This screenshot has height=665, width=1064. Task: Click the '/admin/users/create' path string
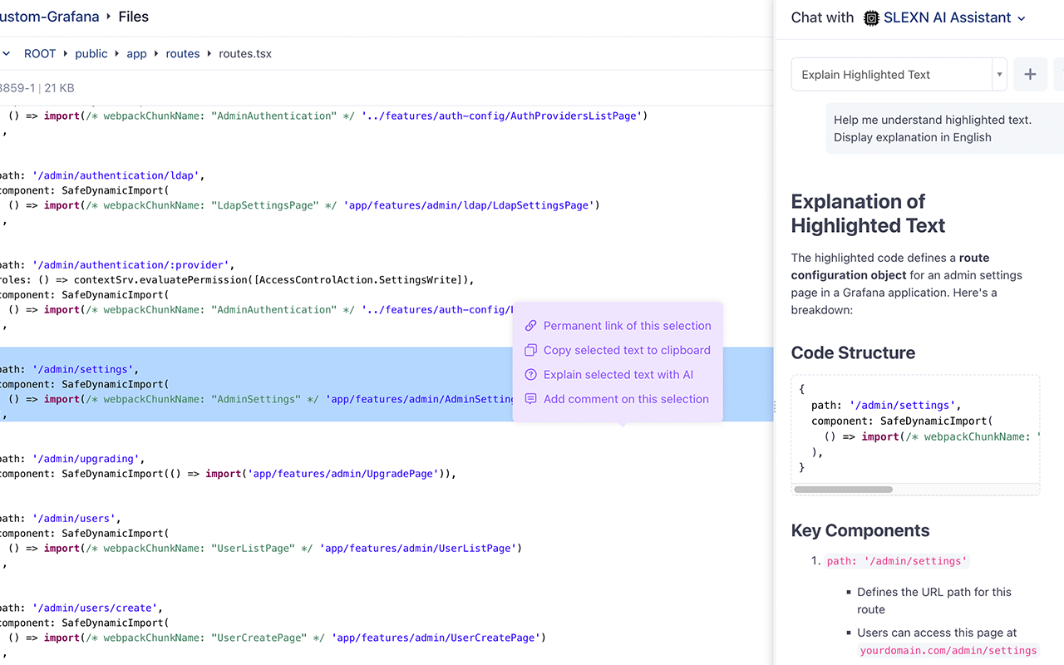coord(96,608)
